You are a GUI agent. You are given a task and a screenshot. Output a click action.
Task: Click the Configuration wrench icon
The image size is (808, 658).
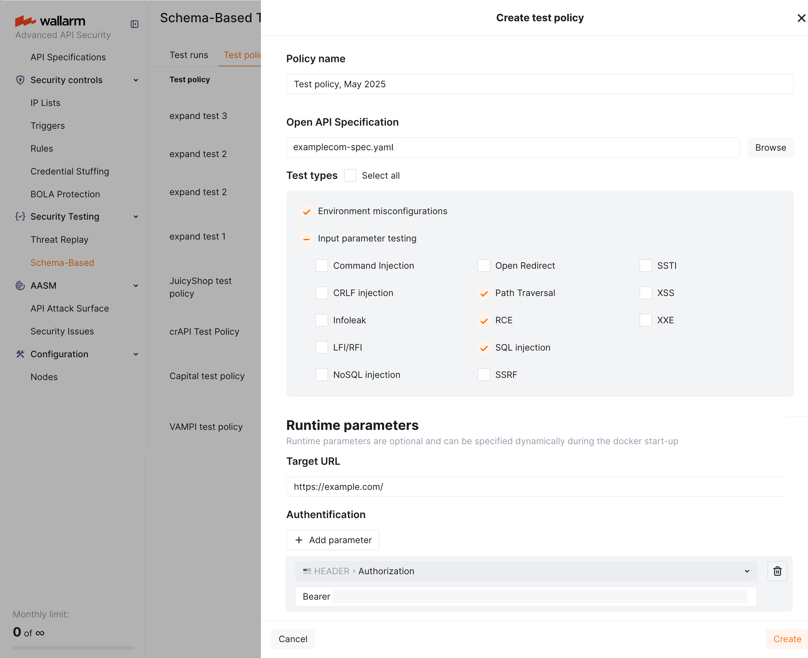pos(20,354)
